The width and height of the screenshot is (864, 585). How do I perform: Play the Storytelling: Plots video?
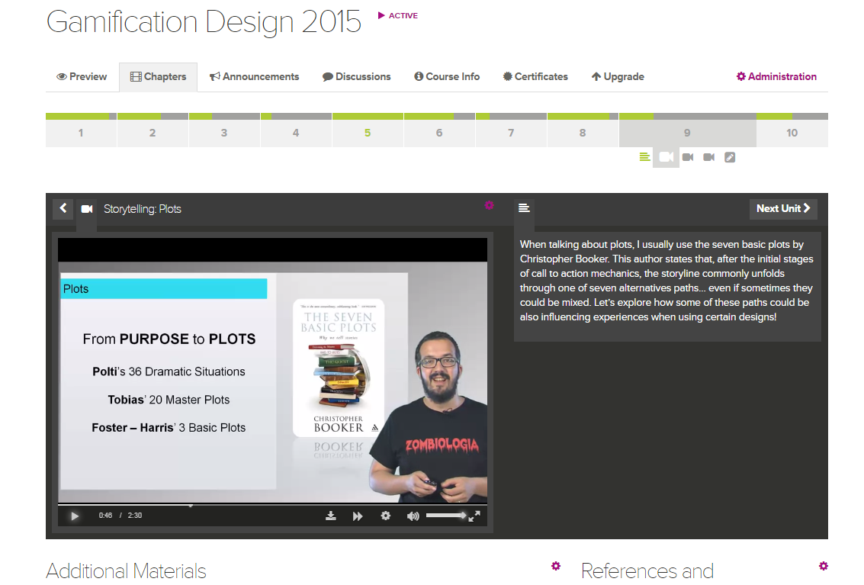click(75, 516)
